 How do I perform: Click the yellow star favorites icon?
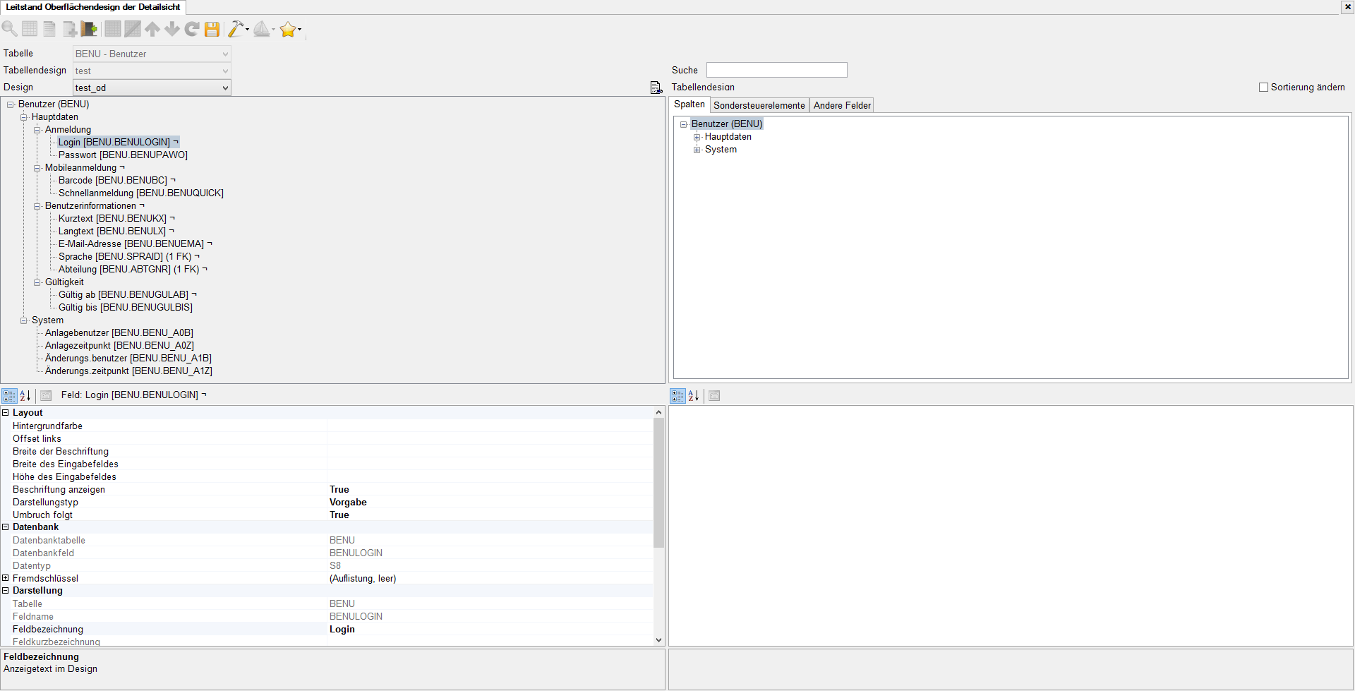[x=287, y=29]
